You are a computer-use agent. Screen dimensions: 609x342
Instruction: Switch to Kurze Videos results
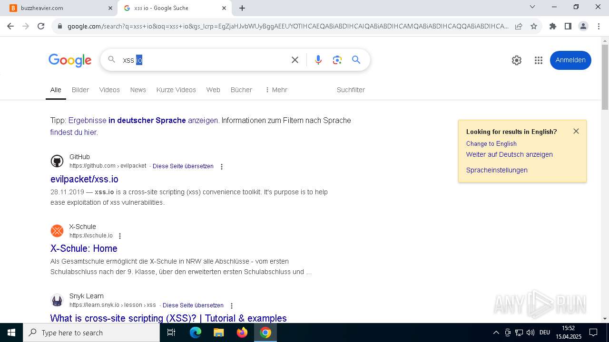(176, 90)
